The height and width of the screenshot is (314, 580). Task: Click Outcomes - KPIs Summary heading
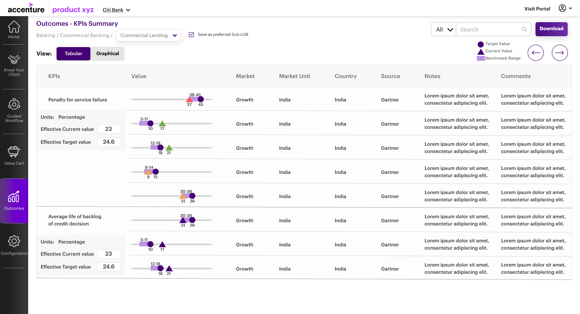77,24
